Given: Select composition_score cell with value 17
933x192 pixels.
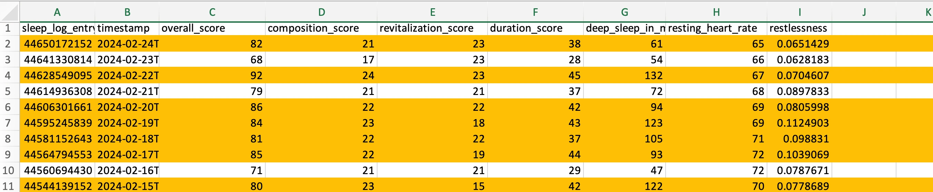Looking at the screenshot, I should pos(321,60).
